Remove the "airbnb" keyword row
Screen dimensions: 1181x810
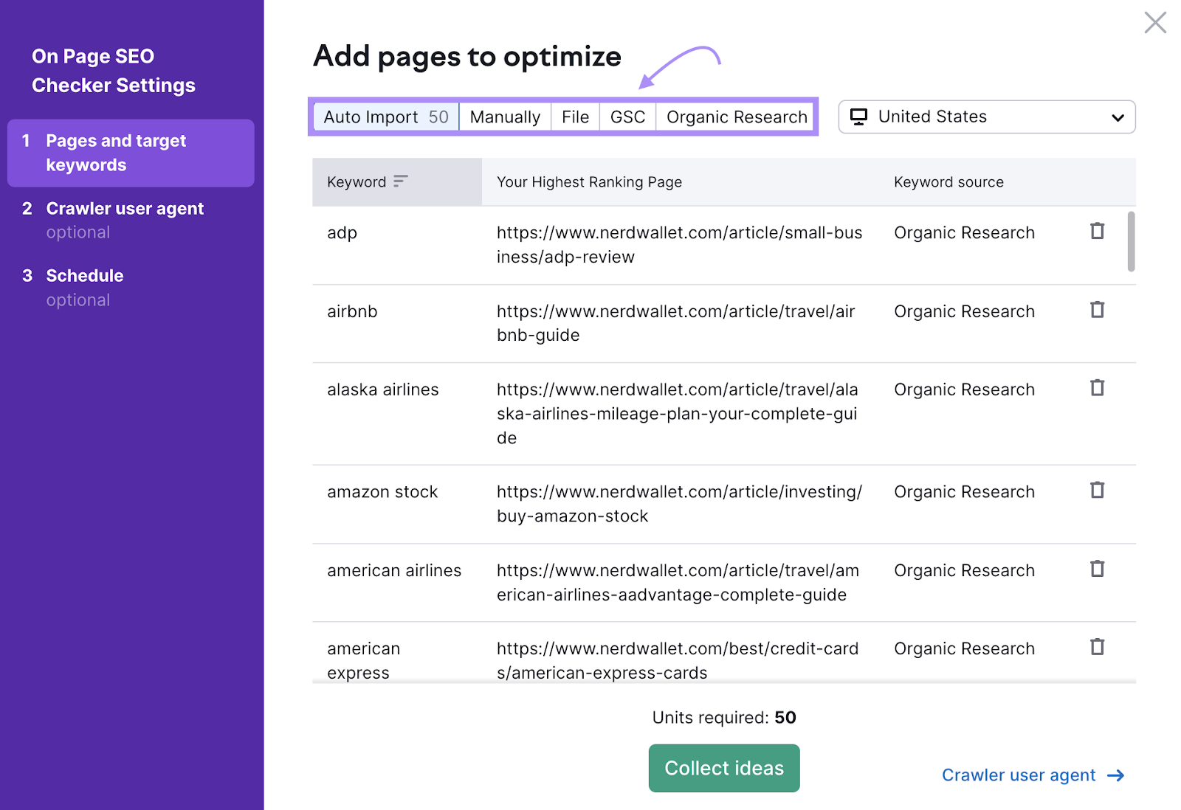coord(1098,310)
